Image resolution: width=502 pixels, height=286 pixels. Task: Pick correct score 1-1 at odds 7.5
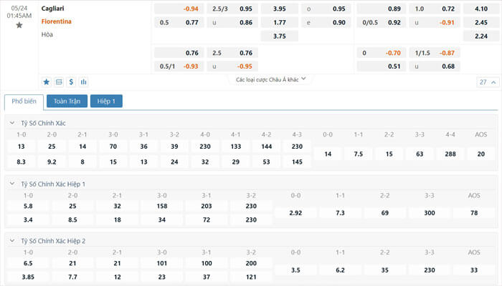[x=359, y=154]
